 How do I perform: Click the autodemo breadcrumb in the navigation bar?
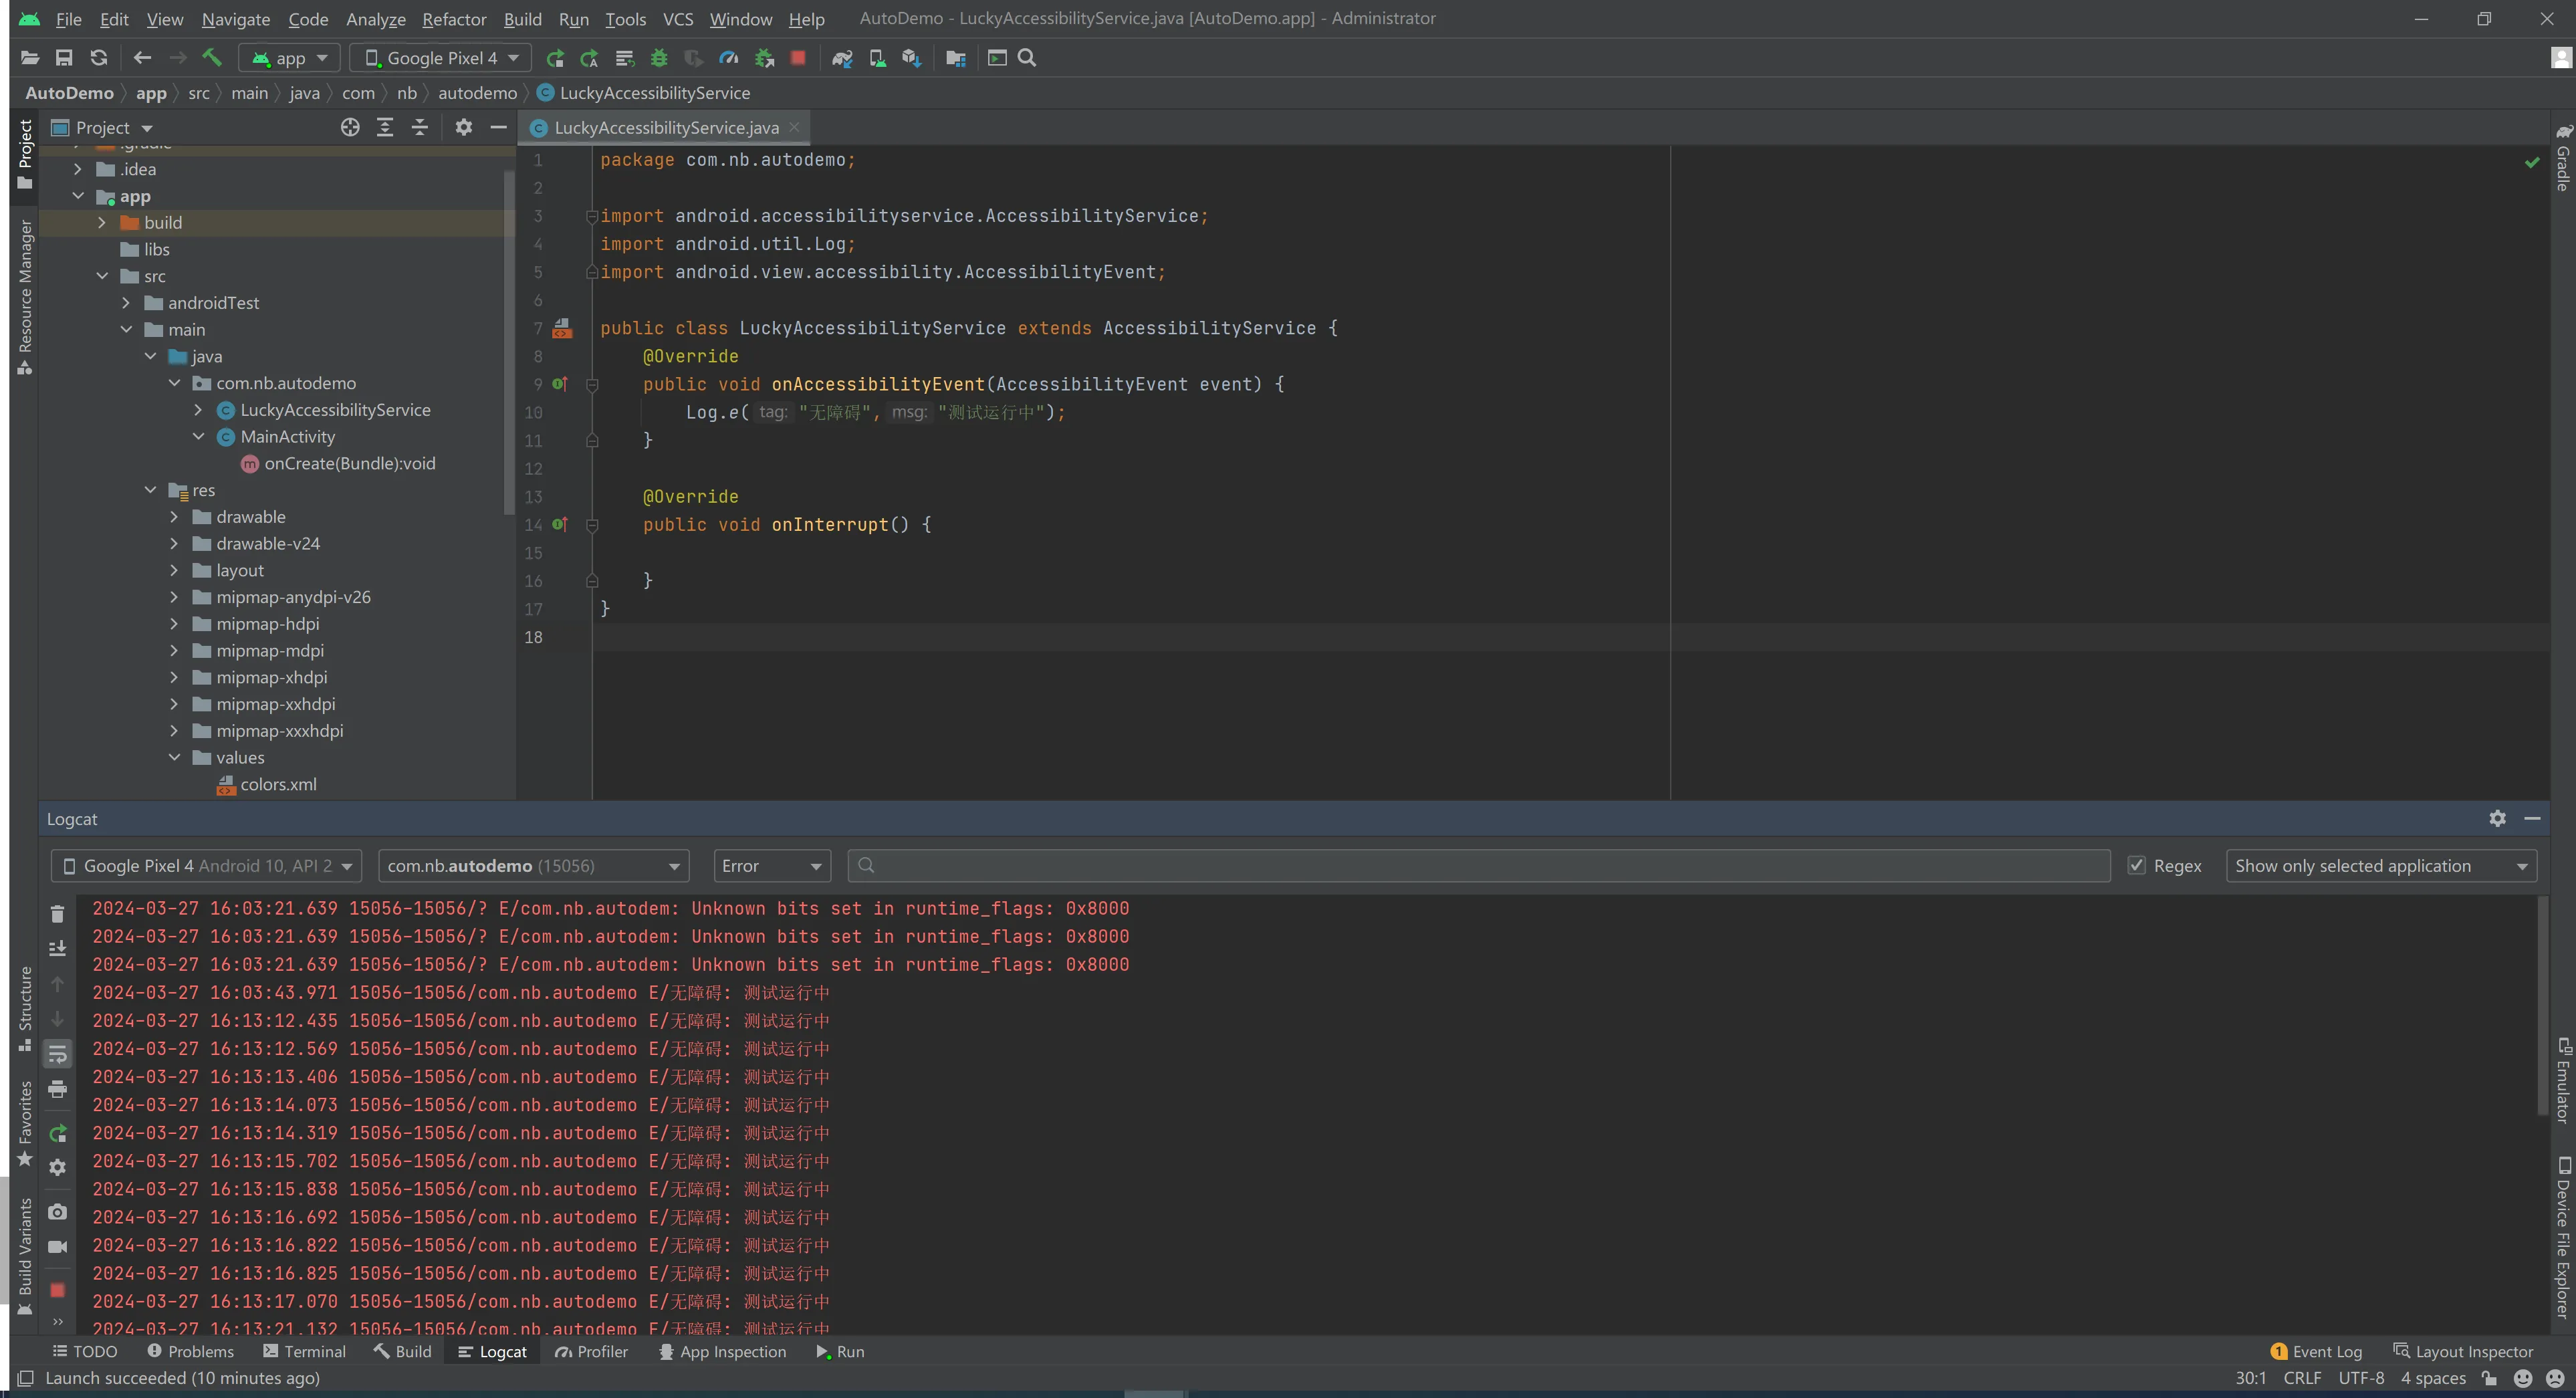click(x=477, y=93)
